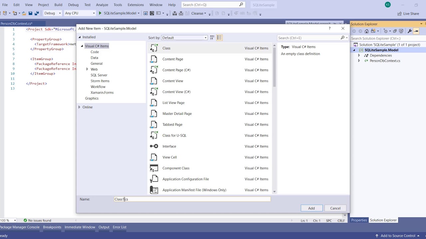
Task: Open the Build menu
Action: (x=58, y=5)
